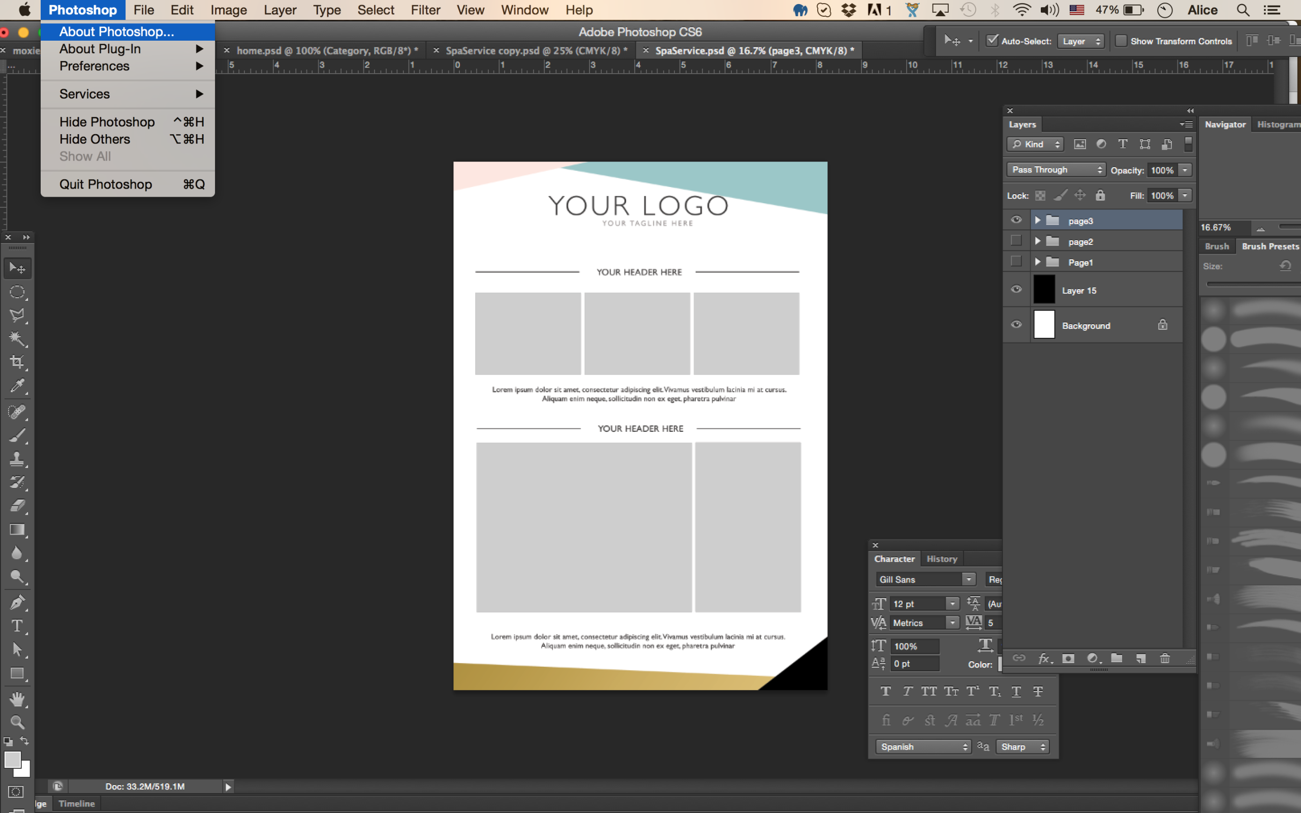The height and width of the screenshot is (813, 1301).
Task: Select the Crop tool
Action: point(17,362)
